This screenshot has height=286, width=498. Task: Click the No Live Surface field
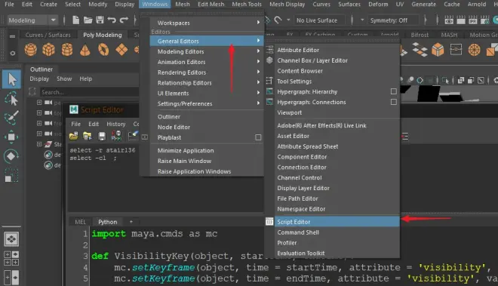(320, 20)
